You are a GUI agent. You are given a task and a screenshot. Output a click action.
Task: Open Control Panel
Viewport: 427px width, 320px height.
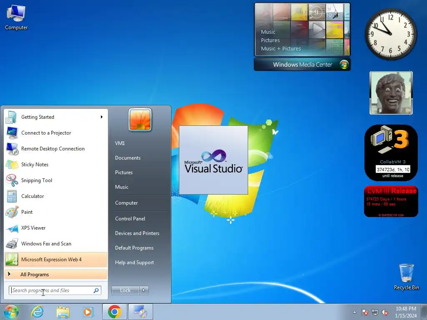pyautogui.click(x=130, y=218)
